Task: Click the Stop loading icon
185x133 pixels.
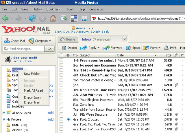Action: 42,19
